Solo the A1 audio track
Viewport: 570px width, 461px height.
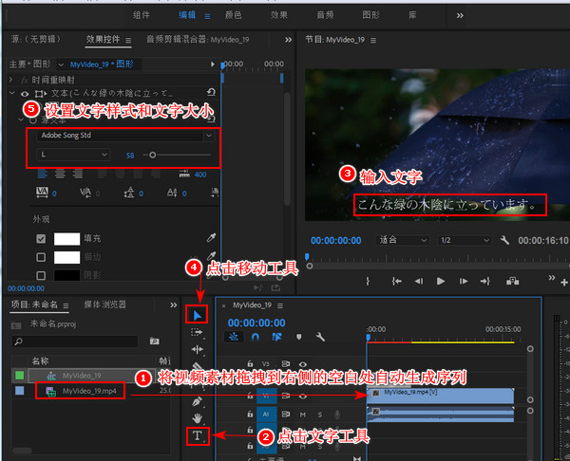coord(320,415)
